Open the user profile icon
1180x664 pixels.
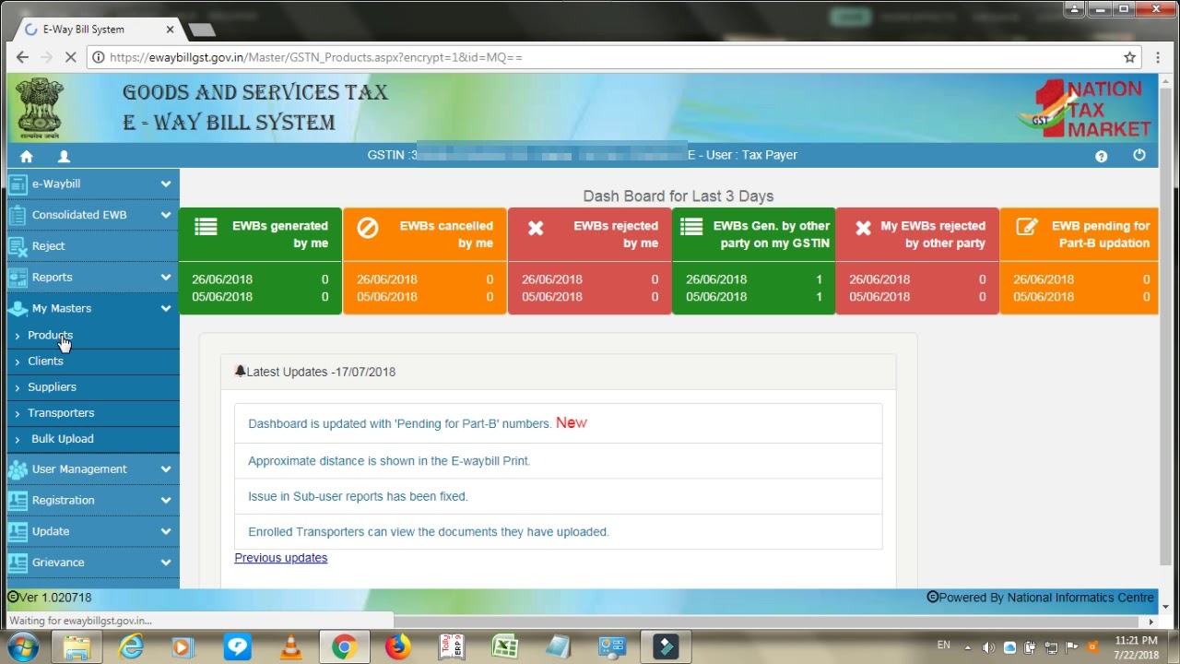[64, 156]
